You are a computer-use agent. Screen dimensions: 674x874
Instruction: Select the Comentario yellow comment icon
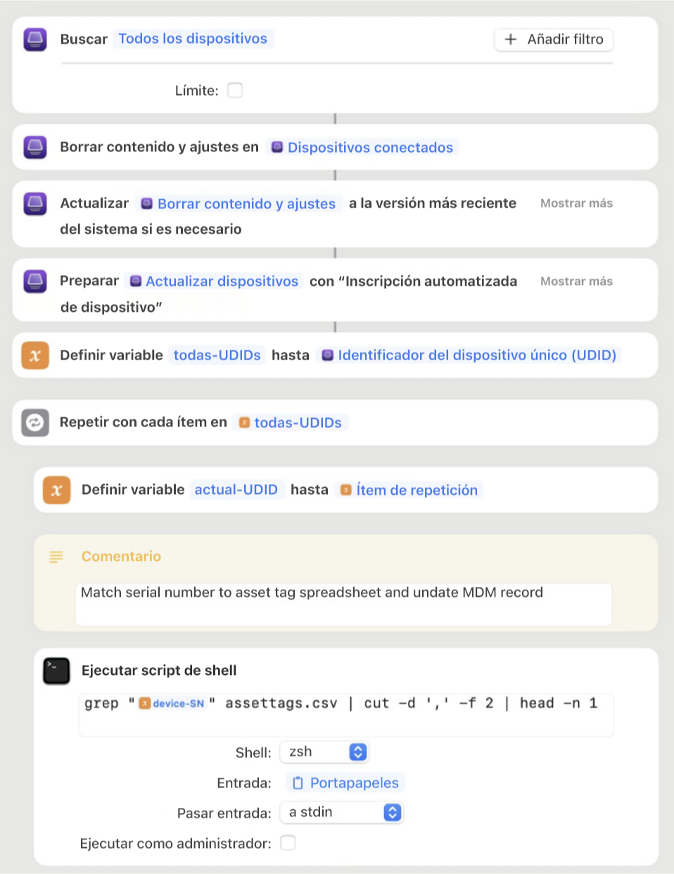(x=56, y=557)
